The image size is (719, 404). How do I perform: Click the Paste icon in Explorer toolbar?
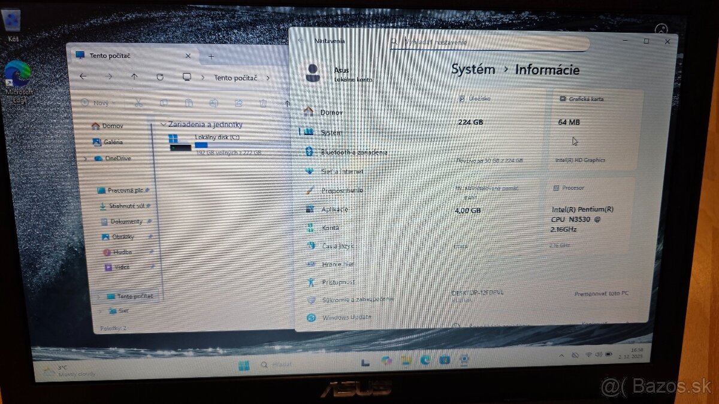pos(189,103)
